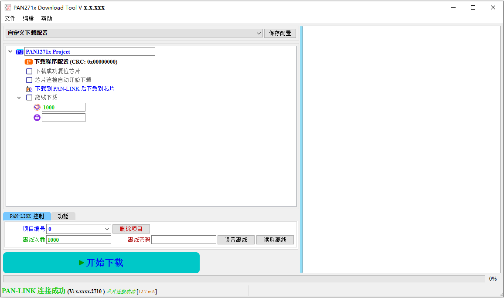The image size is (504, 298).
Task: Open the 项目编号 combo box
Action: [x=79, y=229]
